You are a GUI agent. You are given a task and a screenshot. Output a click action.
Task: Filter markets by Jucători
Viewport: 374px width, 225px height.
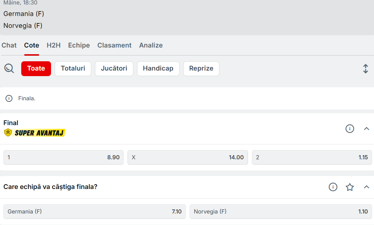point(114,69)
